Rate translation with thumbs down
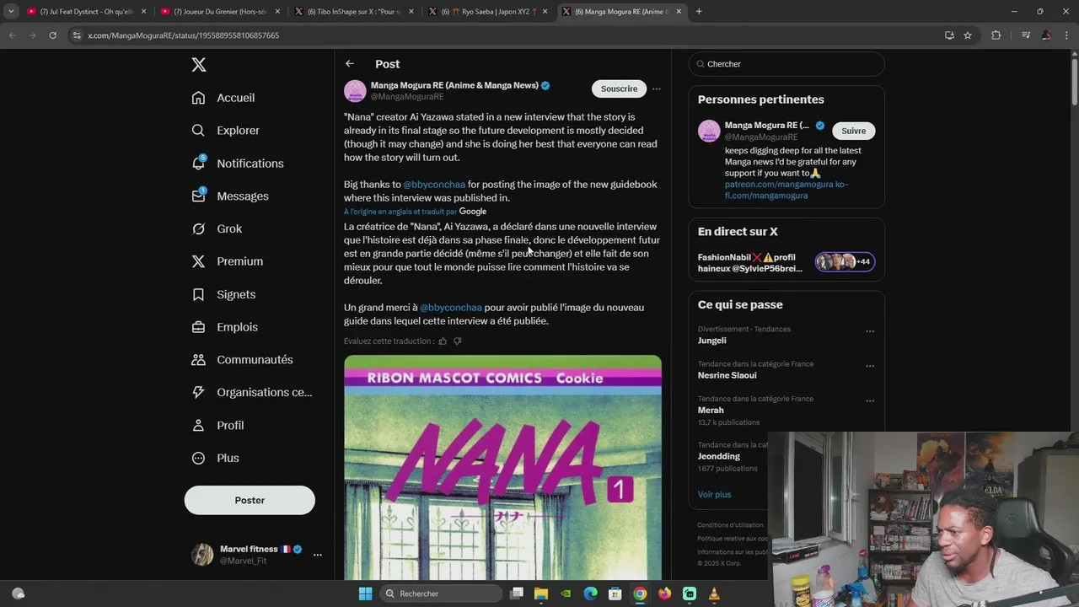Viewport: 1079px width, 607px height. tap(458, 341)
